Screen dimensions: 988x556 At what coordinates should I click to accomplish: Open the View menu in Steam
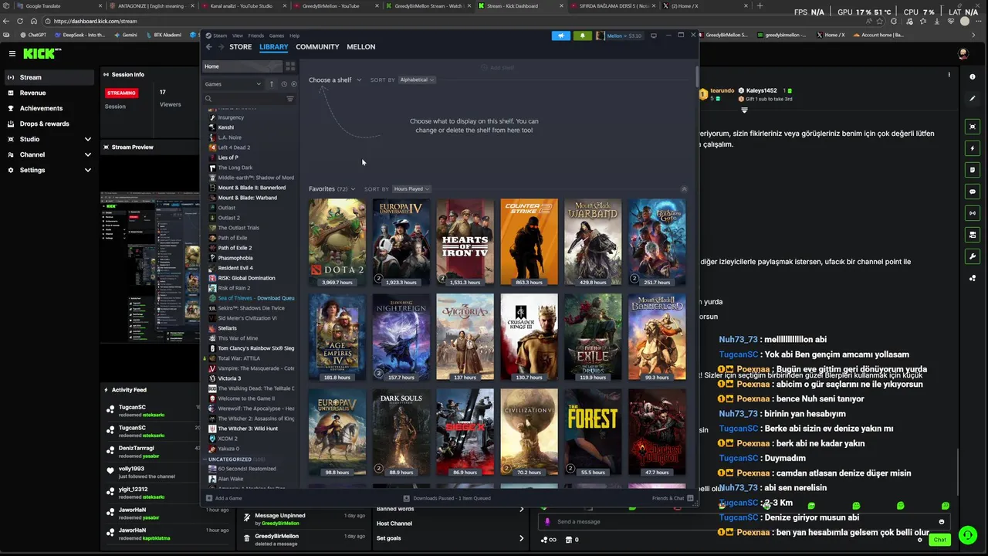click(238, 36)
